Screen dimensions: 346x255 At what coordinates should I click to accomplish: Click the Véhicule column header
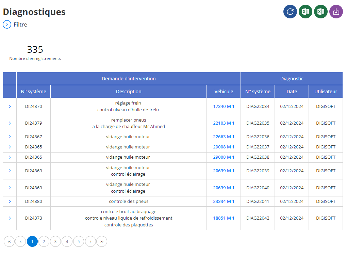pos(224,92)
